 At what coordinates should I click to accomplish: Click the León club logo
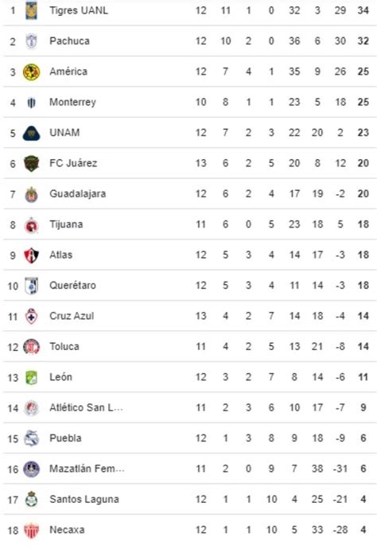(x=32, y=377)
